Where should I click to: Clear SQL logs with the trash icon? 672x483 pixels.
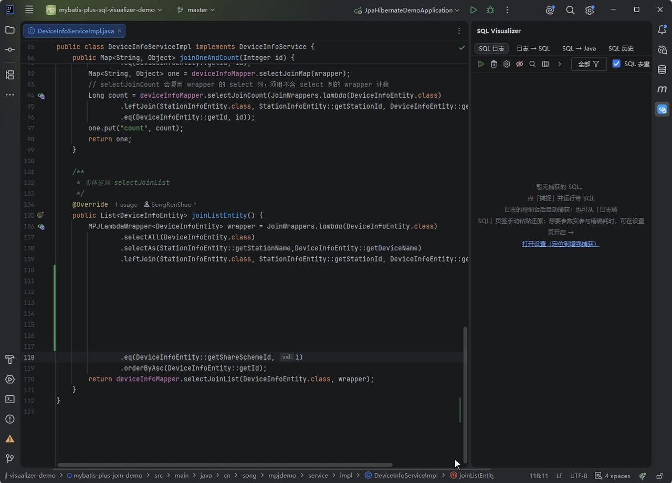click(x=493, y=64)
